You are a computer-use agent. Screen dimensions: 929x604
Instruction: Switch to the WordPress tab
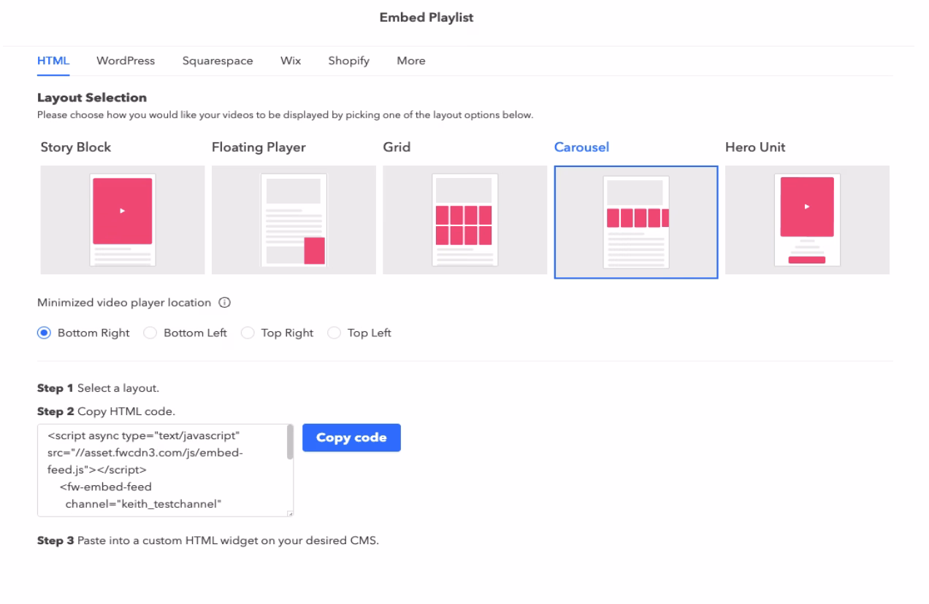coord(126,61)
